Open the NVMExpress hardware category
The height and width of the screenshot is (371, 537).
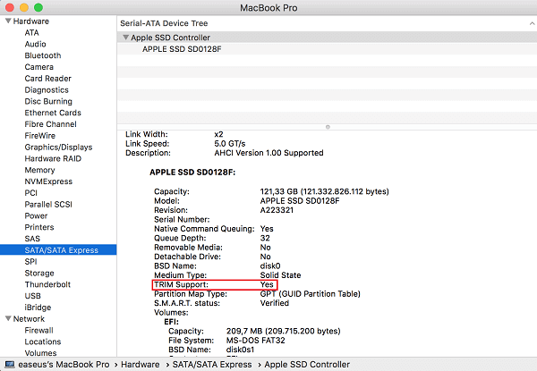(x=49, y=181)
